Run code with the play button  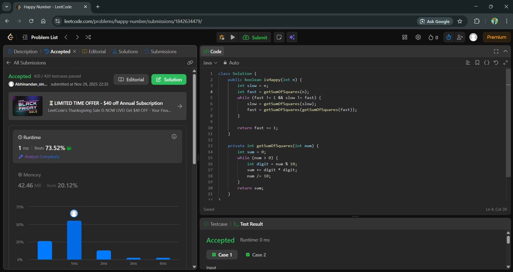pos(233,37)
